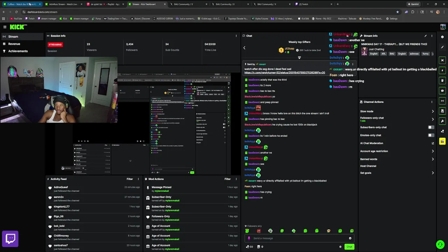
Task: Open the emoji picker in chat input
Action: [350, 238]
